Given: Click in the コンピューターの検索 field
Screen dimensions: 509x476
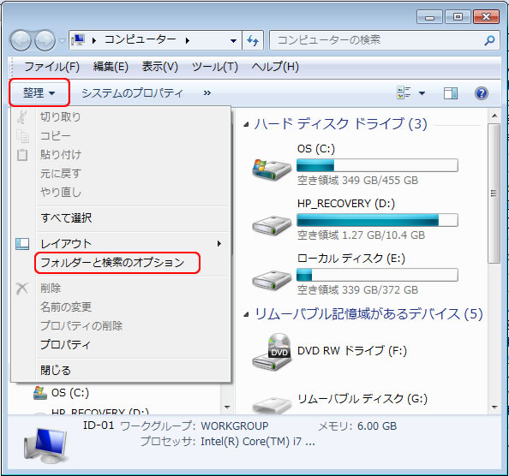Looking at the screenshot, I should 376,40.
